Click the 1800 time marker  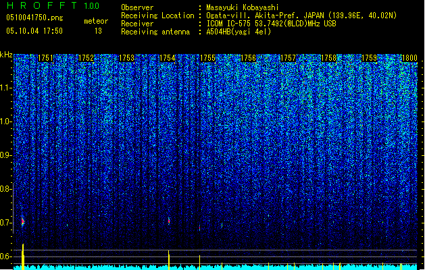409,58
